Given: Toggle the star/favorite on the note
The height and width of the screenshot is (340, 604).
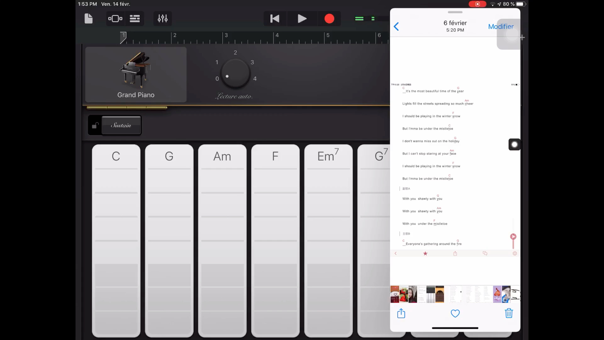Looking at the screenshot, I should (x=425, y=253).
